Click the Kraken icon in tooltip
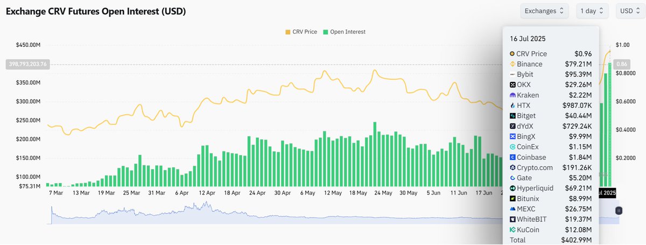The height and width of the screenshot is (245, 646). click(512, 95)
